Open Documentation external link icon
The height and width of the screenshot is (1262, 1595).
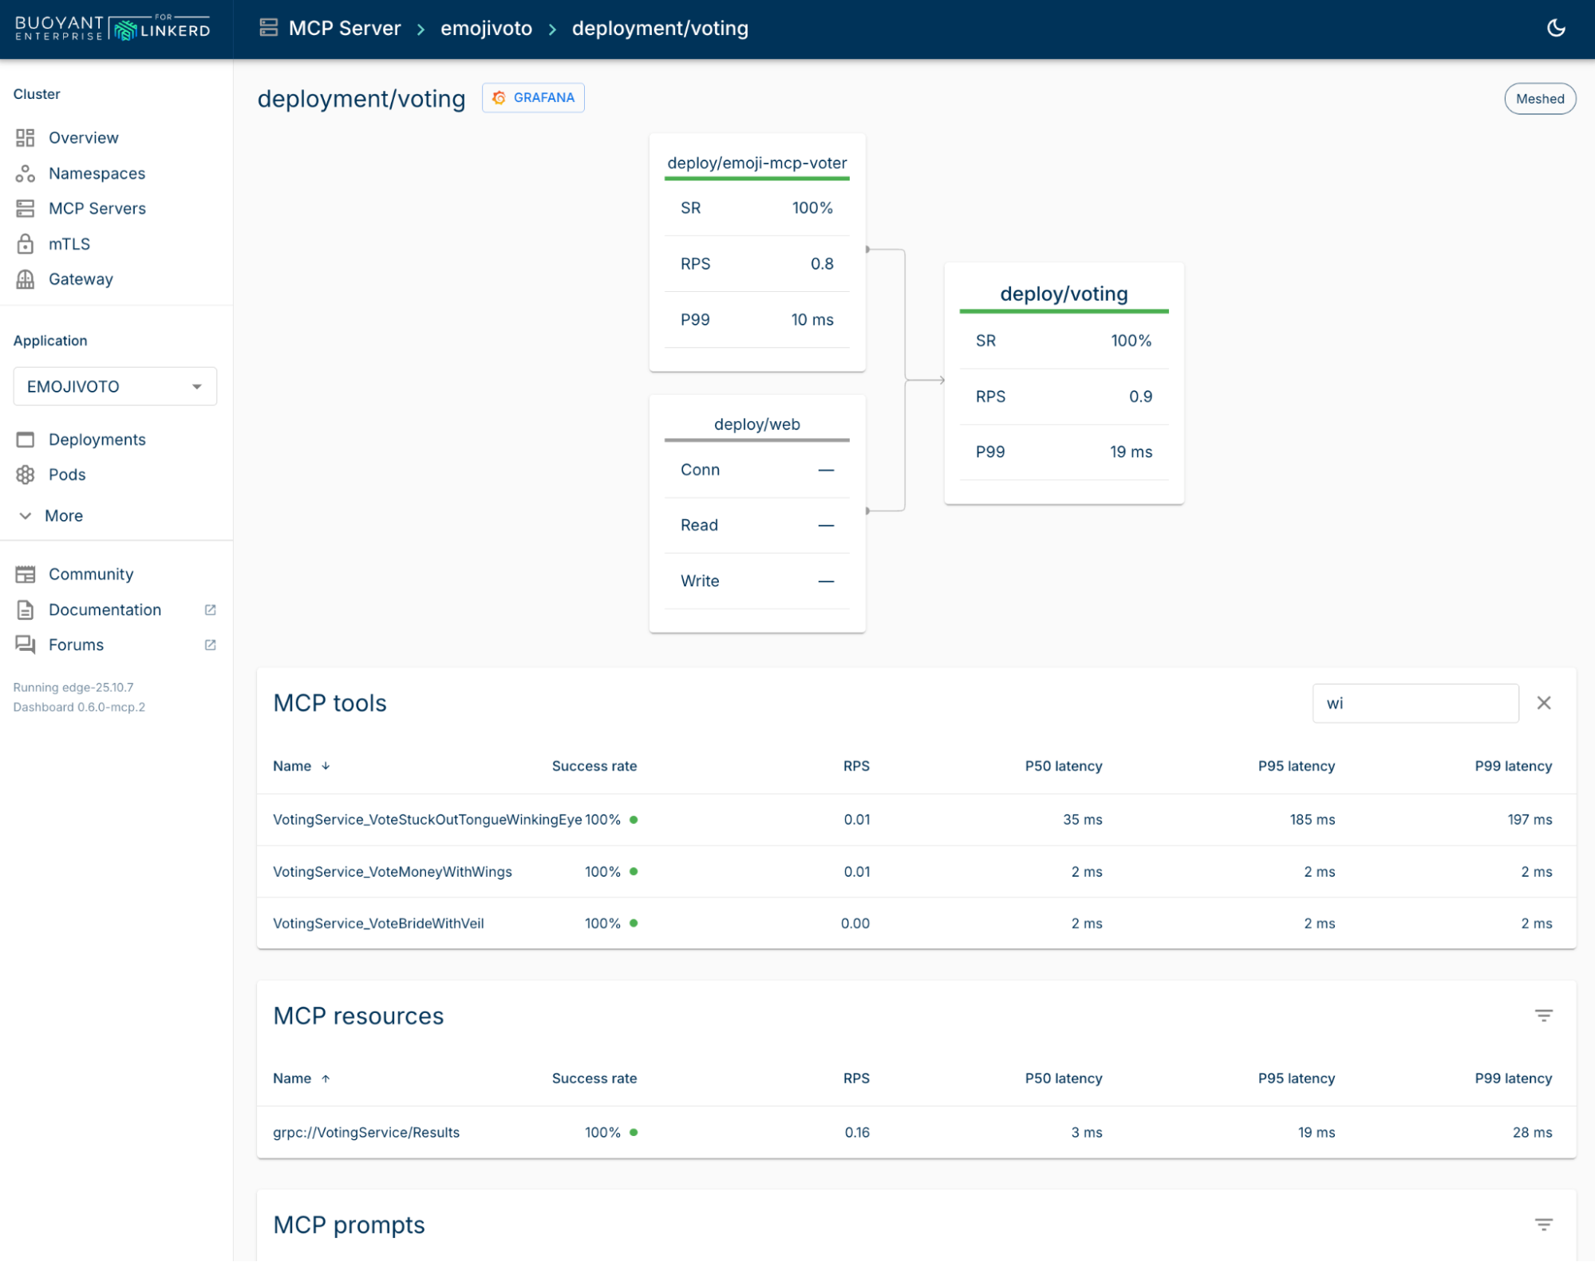[210, 609]
